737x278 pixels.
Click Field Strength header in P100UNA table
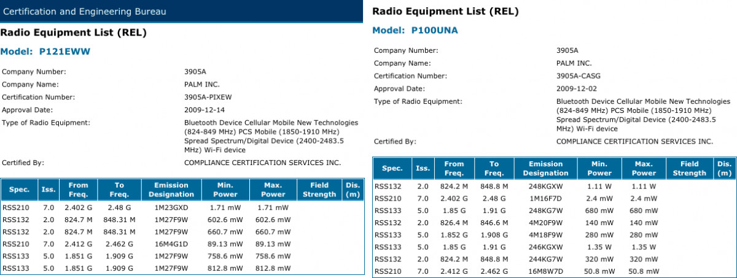coord(689,168)
